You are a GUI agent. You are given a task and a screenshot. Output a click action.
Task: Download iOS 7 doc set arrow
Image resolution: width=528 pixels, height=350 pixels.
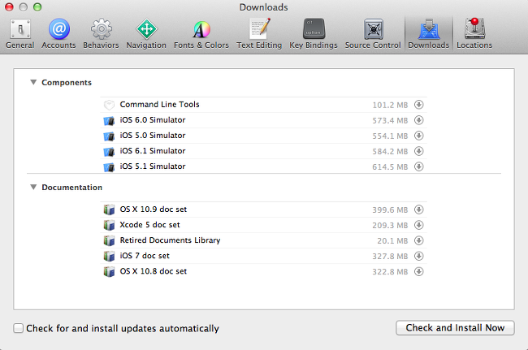tap(419, 256)
